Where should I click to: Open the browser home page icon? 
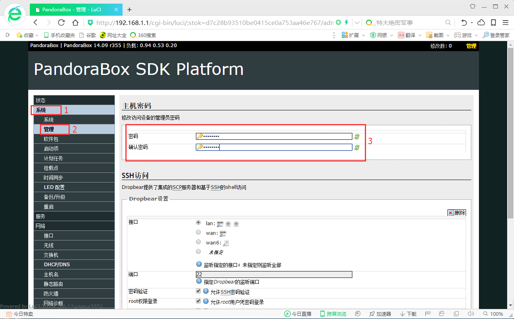(x=75, y=23)
